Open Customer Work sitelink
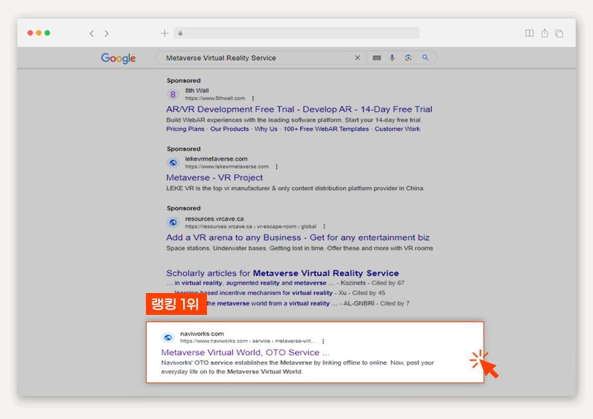The image size is (593, 419). [397, 129]
